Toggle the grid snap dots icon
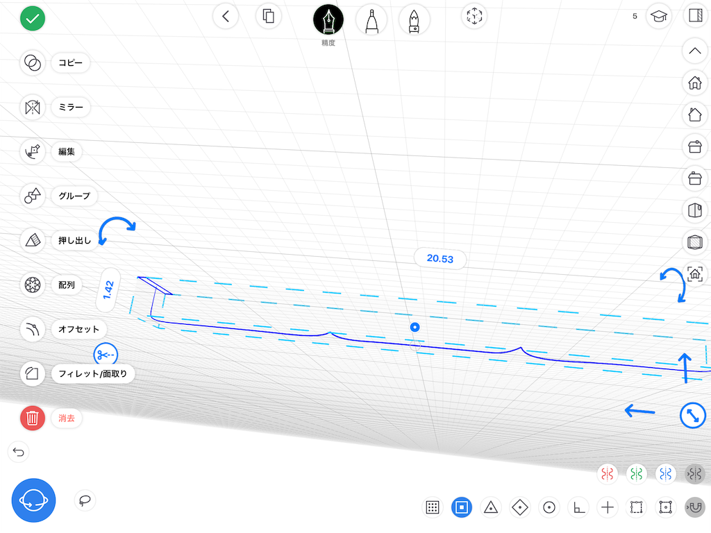This screenshot has height=533, width=711. (x=433, y=507)
